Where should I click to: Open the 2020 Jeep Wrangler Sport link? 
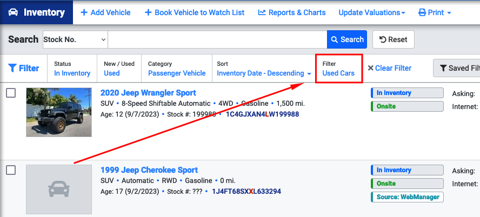click(x=148, y=93)
